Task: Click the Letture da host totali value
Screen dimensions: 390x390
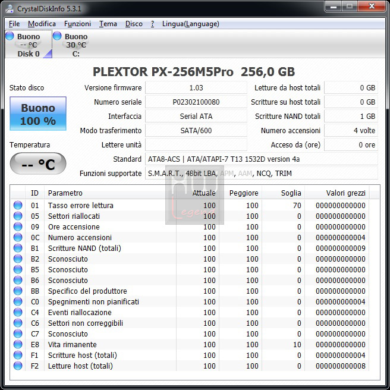Action: (x=351, y=87)
